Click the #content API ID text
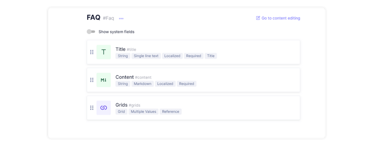 (x=143, y=77)
